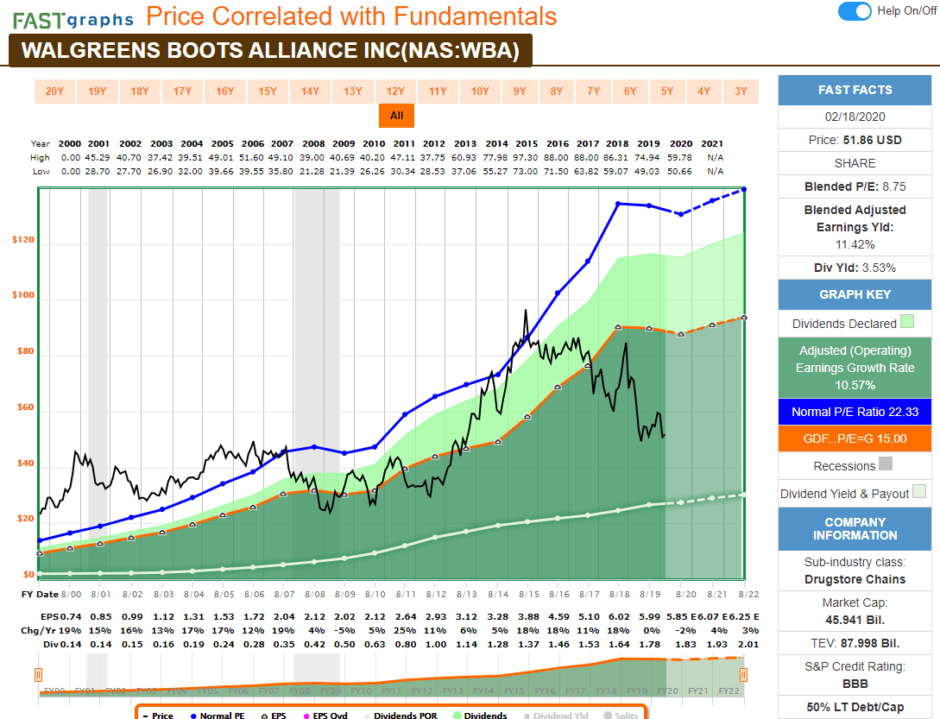Toggle the Normal PE legend item

218,716
